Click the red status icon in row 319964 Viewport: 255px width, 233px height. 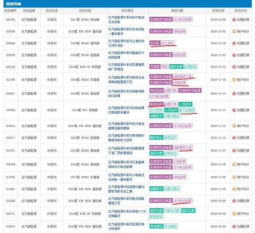click(x=234, y=110)
